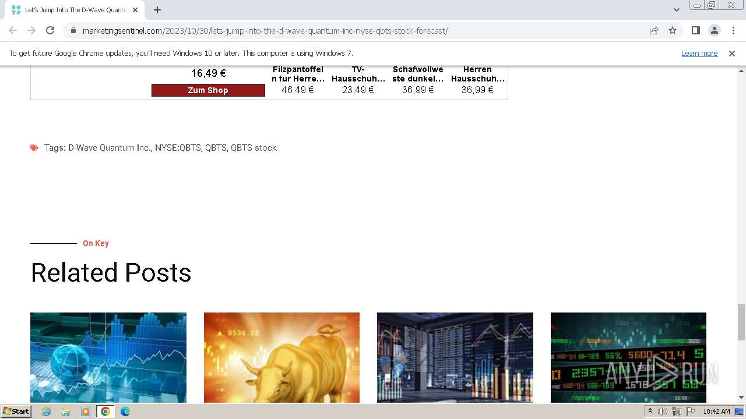
Task: Launch Microsoft Edge from taskbar
Action: pos(125,411)
